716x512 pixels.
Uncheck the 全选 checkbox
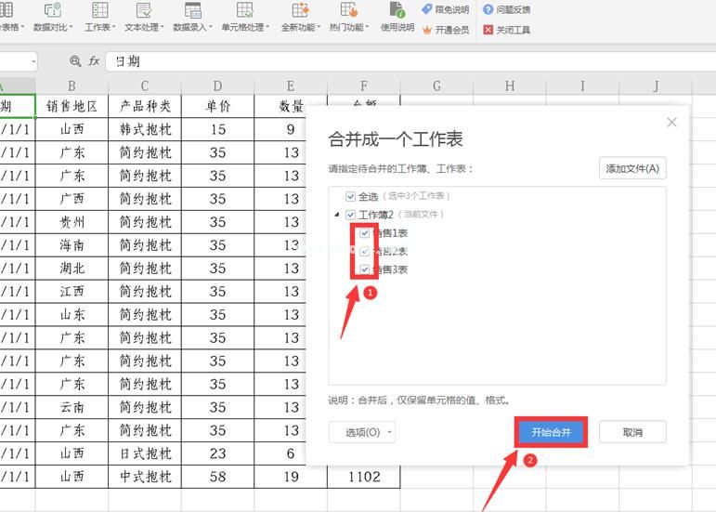pos(350,196)
